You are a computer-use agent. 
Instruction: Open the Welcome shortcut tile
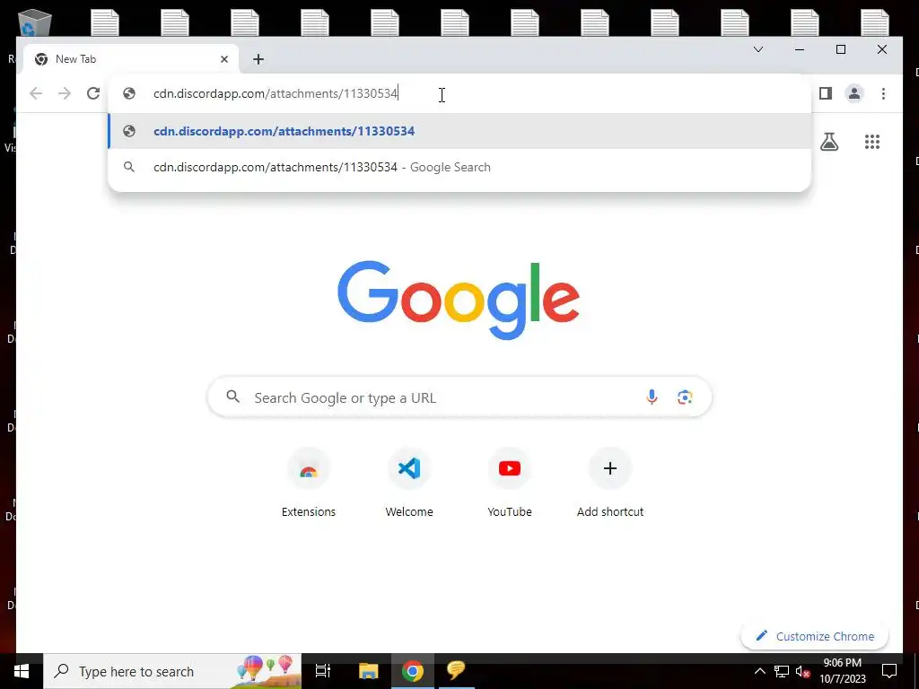click(409, 482)
